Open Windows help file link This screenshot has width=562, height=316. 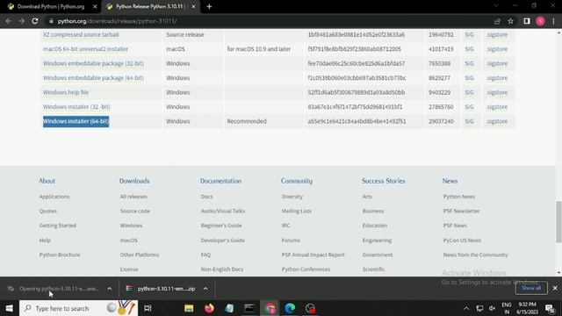pos(66,92)
